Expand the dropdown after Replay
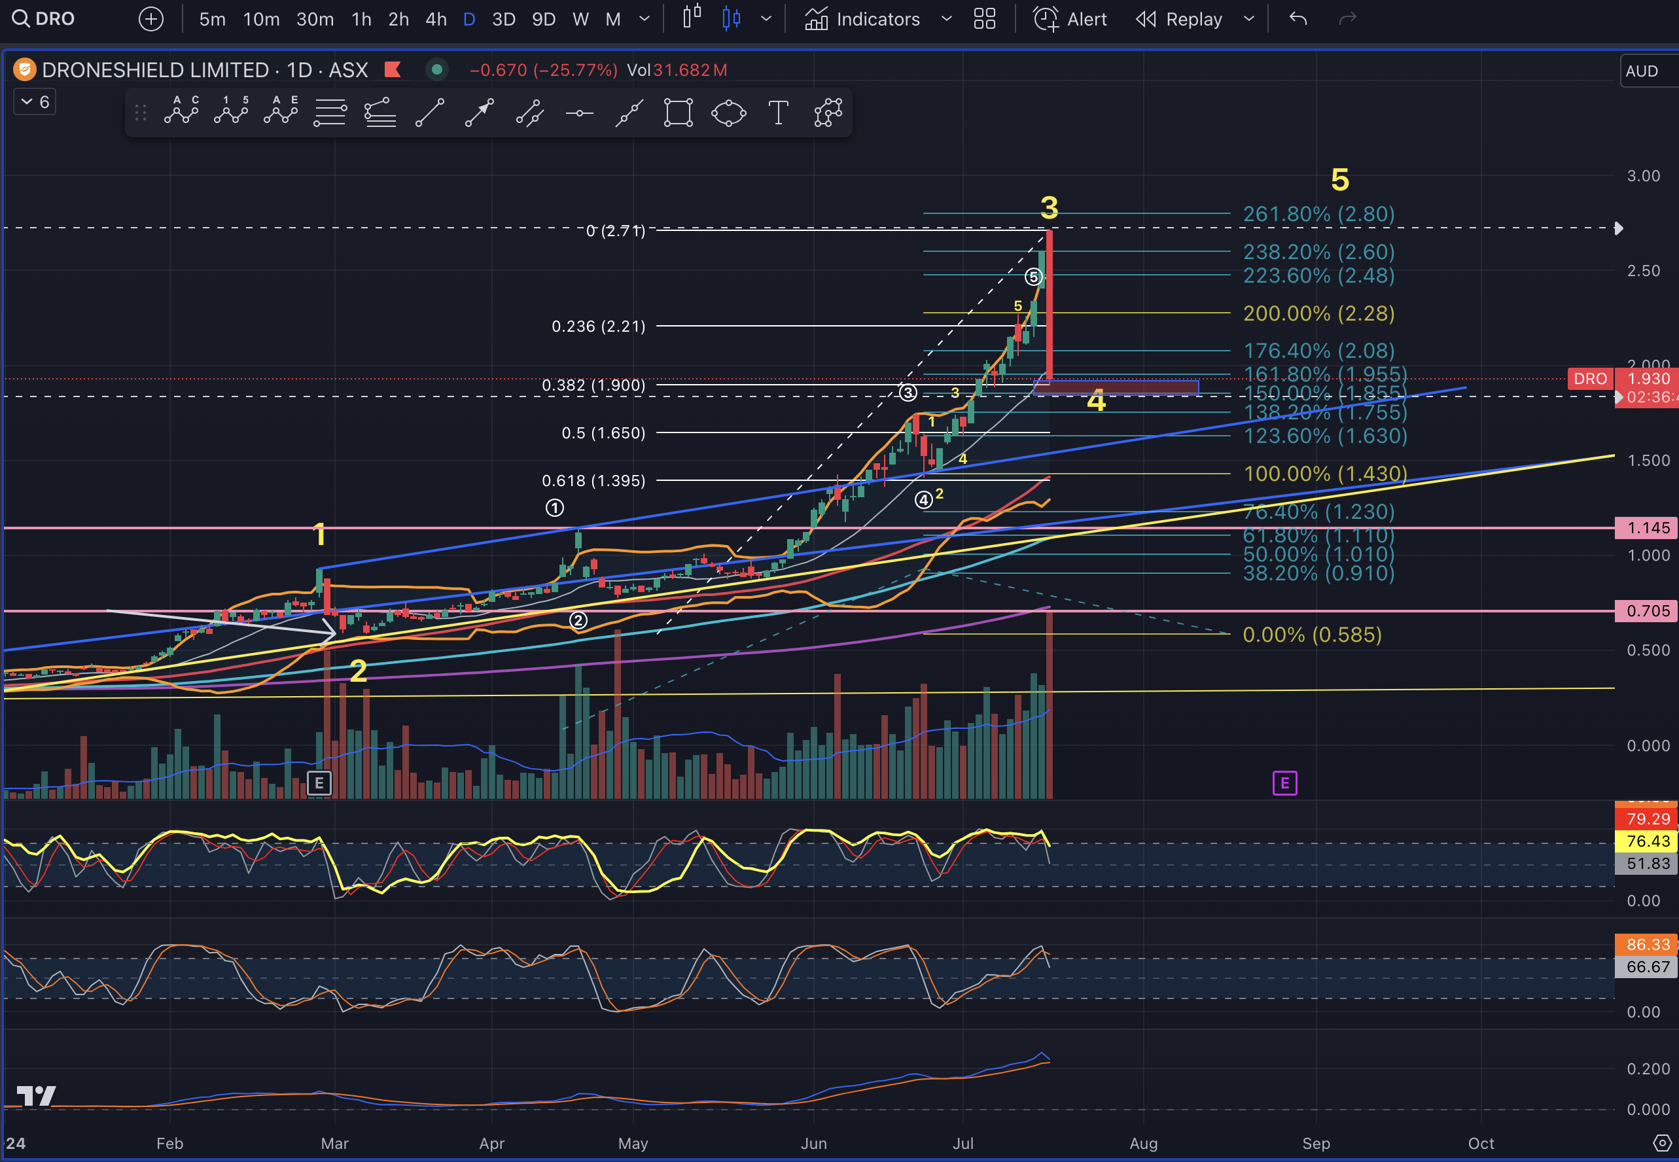Screen dimensions: 1679x1162 pyautogui.click(x=1249, y=19)
